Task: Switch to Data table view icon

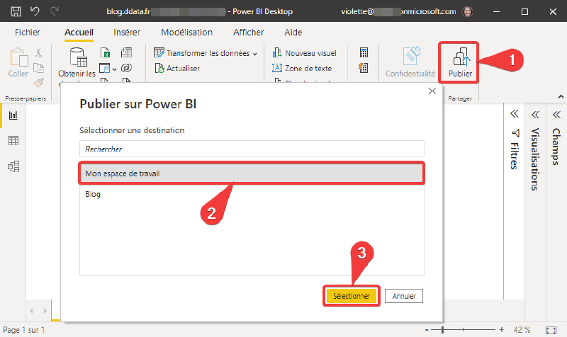Action: (13, 140)
